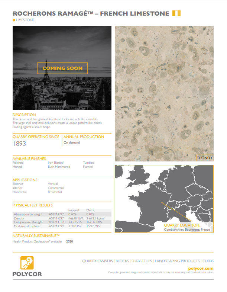
Task: Click the AVAILABLE FINISHES heading
Action: tap(29, 159)
